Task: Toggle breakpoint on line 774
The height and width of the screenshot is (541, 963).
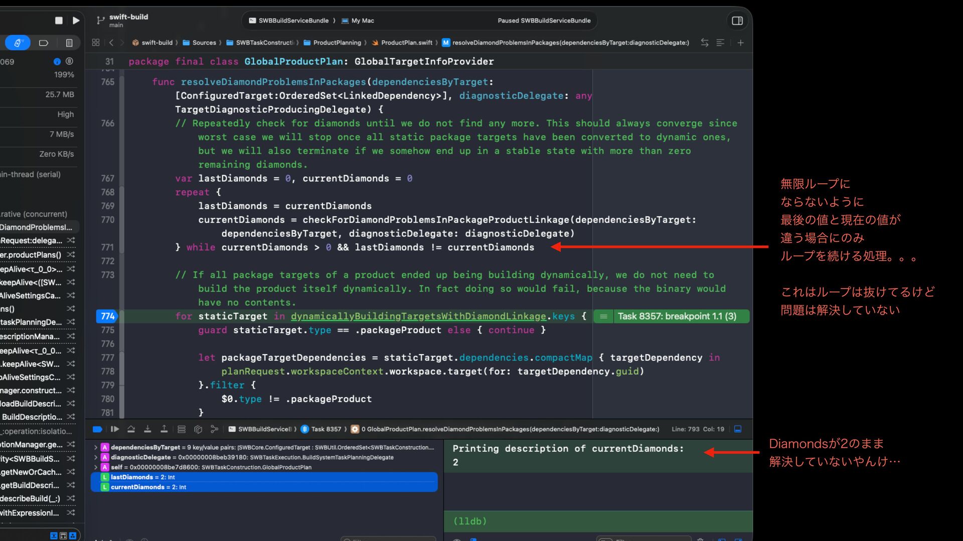Action: 107,317
